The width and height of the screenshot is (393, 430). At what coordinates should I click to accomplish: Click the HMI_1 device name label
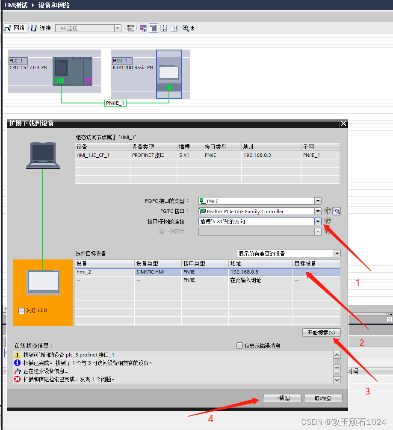(x=122, y=61)
